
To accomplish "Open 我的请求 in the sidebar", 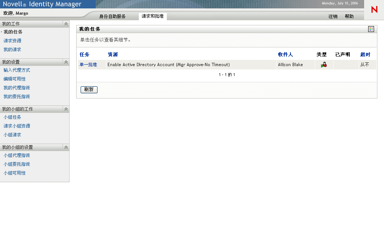I will pyautogui.click(x=12, y=49).
